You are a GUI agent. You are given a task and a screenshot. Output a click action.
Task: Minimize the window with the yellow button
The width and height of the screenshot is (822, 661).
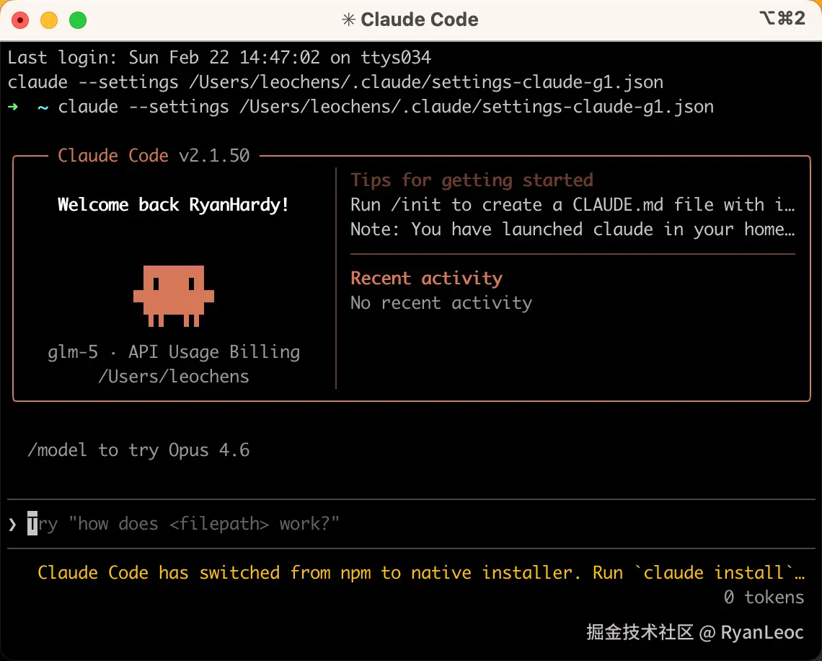pyautogui.click(x=49, y=20)
